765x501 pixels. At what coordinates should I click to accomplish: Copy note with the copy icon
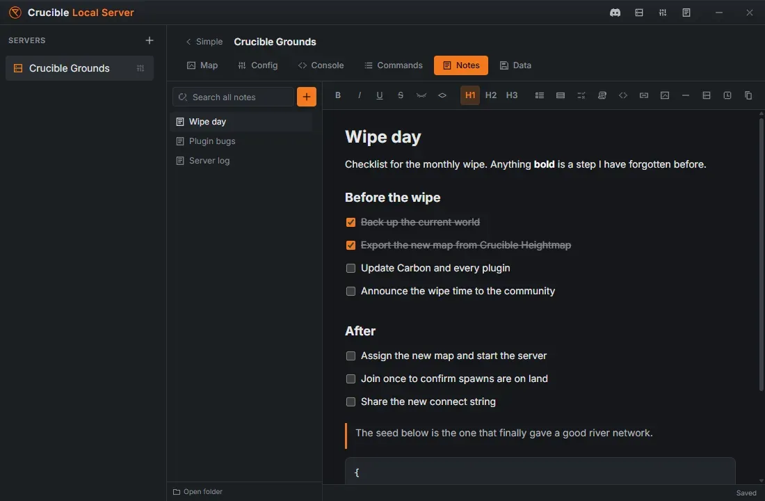[x=748, y=95]
